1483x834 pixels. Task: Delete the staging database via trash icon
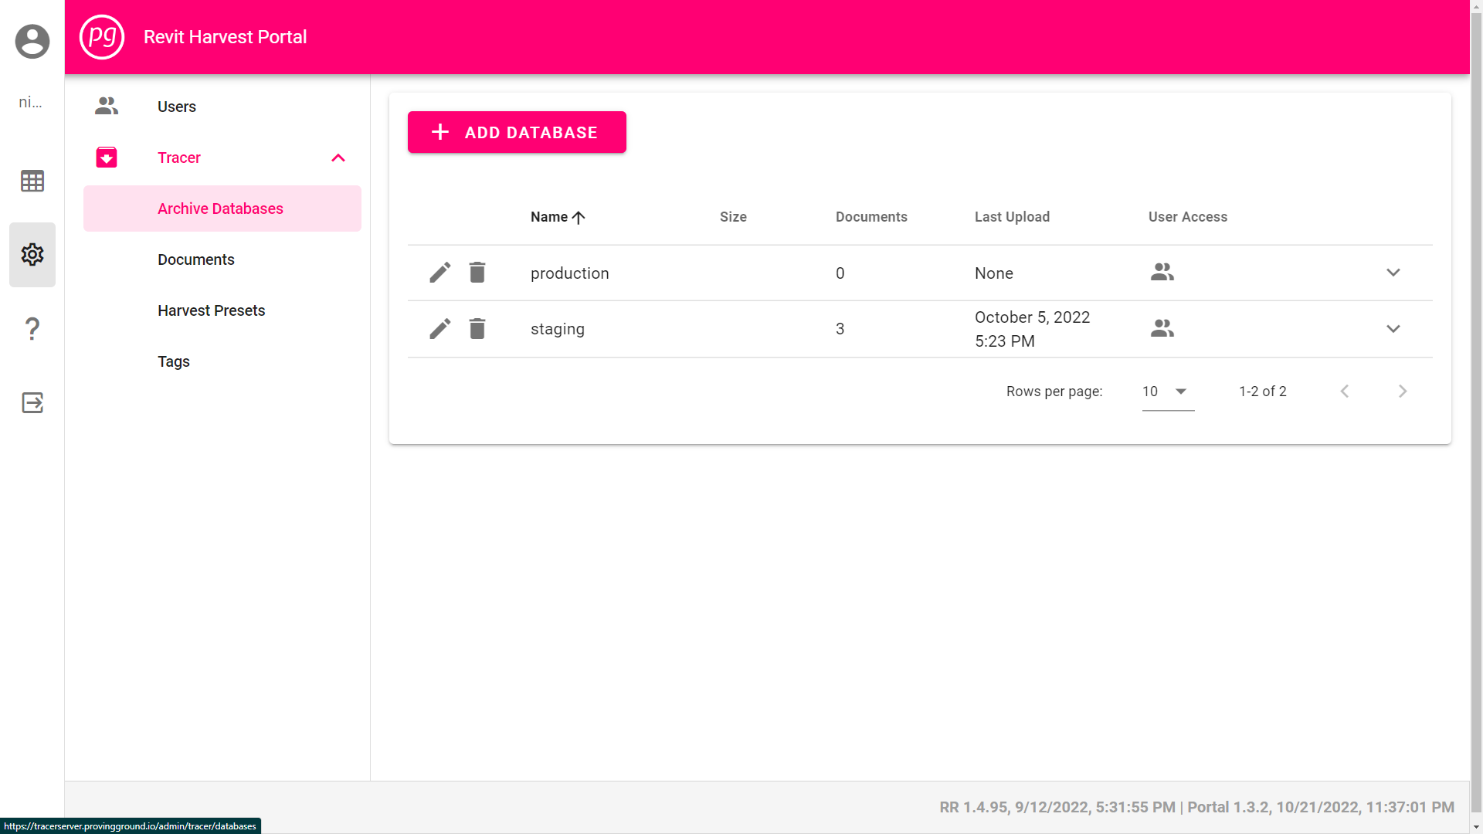[x=477, y=328]
